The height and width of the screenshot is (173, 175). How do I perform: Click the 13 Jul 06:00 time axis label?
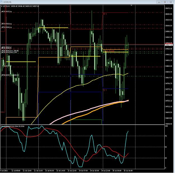[x=50, y=170]
